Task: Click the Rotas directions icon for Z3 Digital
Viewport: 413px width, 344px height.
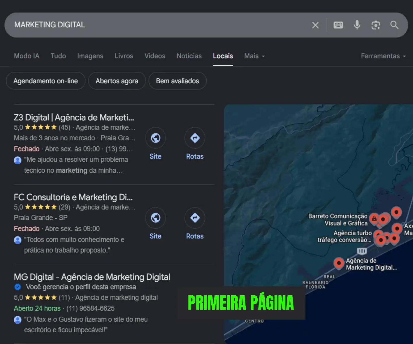Action: (x=195, y=138)
